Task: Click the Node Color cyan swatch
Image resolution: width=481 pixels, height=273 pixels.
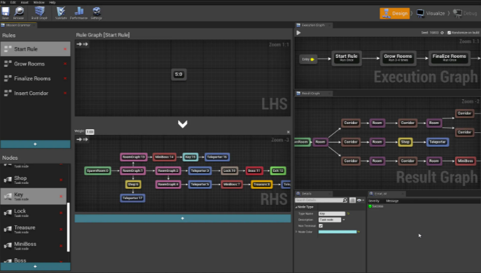Action: [337, 232]
